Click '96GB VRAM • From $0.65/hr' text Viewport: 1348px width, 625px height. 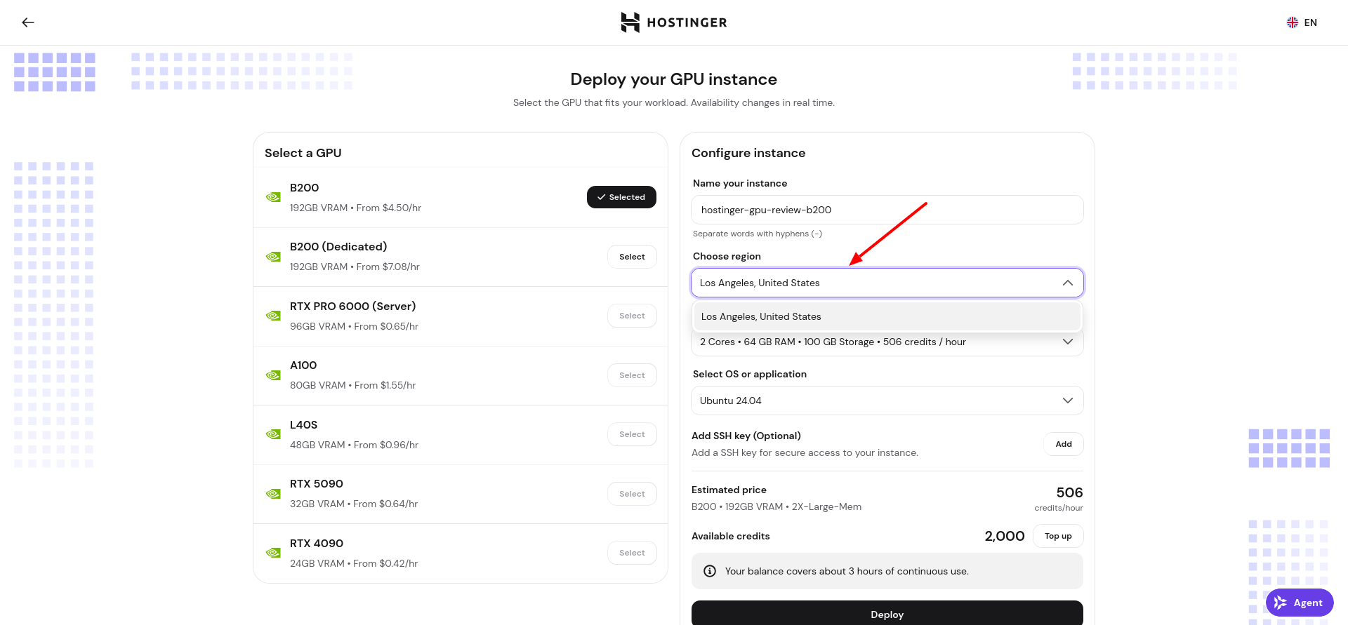(354, 326)
